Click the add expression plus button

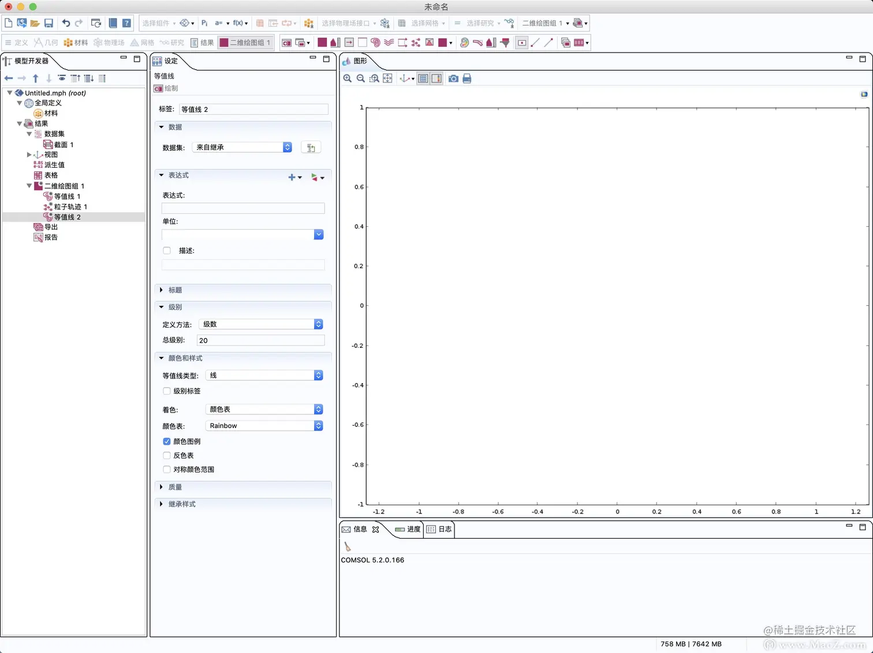(294, 178)
